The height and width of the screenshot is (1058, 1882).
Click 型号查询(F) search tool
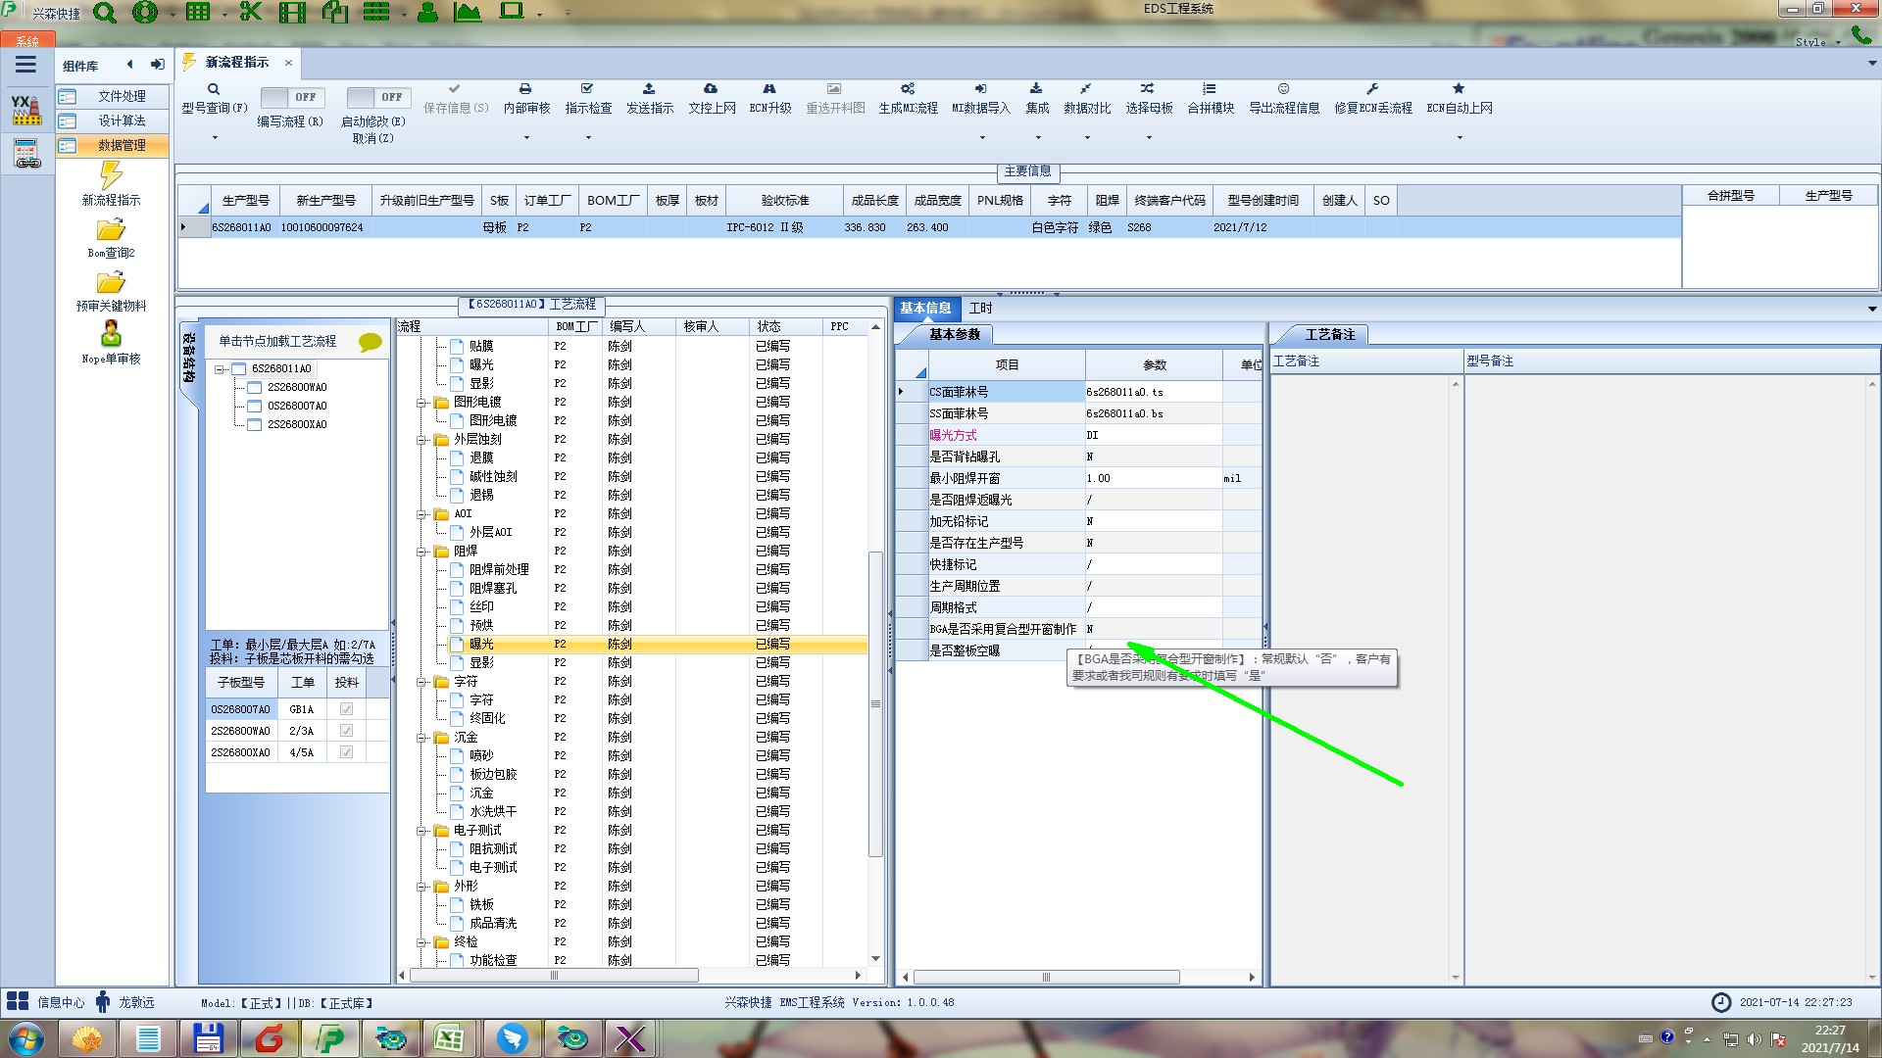[x=214, y=99]
